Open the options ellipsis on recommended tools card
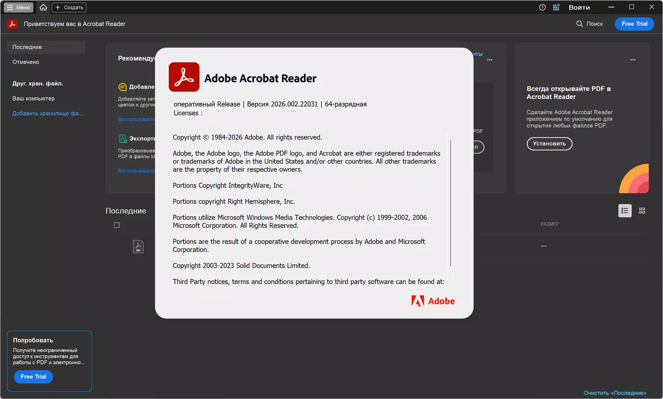This screenshot has width=663, height=399. point(490,60)
